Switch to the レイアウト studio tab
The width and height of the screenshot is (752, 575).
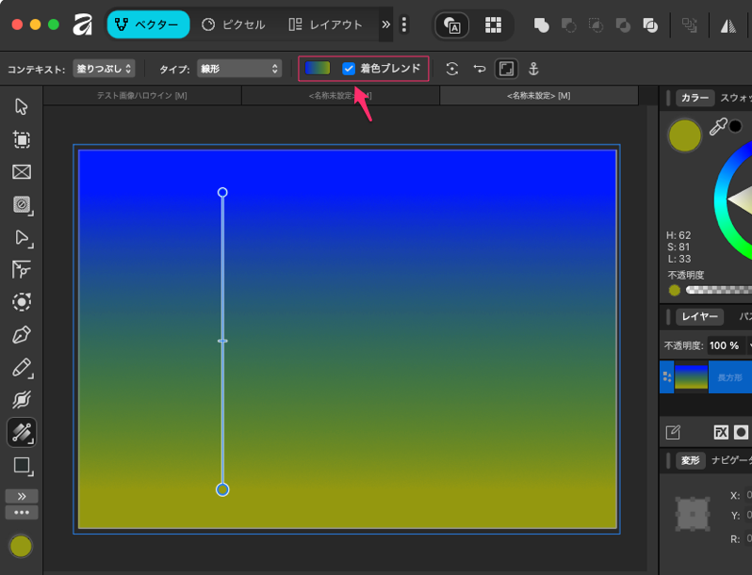tap(325, 24)
